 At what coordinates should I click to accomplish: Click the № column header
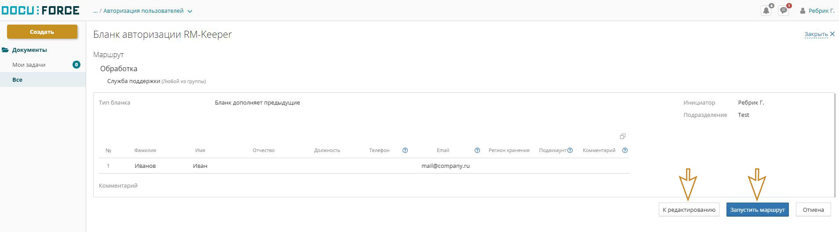(x=108, y=150)
